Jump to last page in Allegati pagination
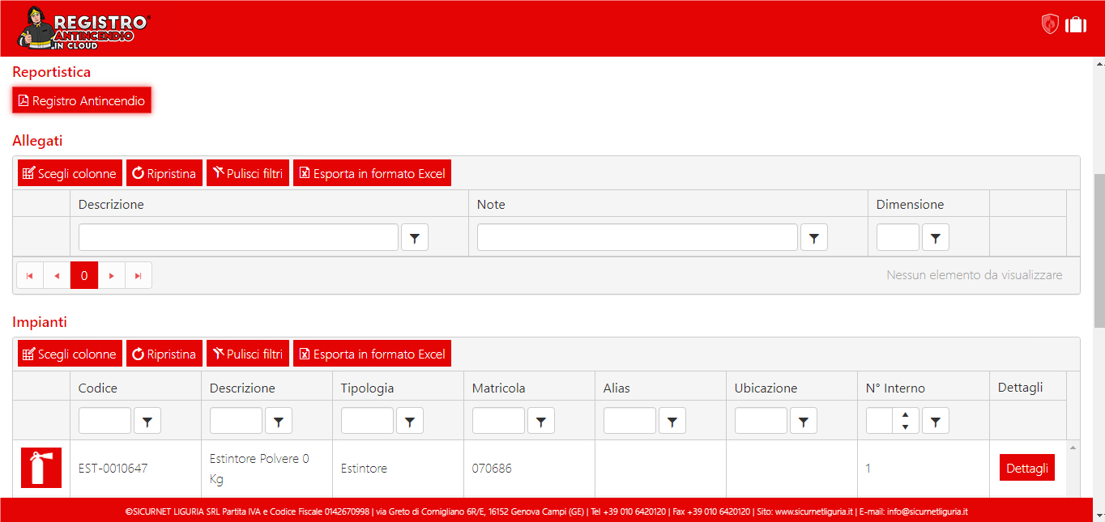Image resolution: width=1105 pixels, height=522 pixels. (x=139, y=275)
